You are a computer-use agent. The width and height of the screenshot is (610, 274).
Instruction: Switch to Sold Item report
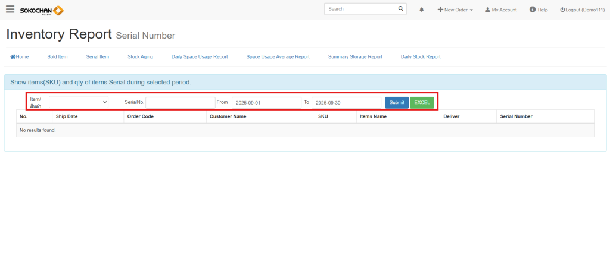click(57, 57)
